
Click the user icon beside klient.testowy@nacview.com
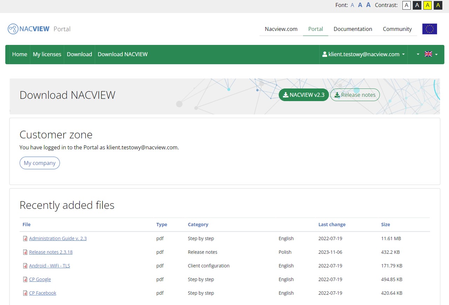(324, 54)
